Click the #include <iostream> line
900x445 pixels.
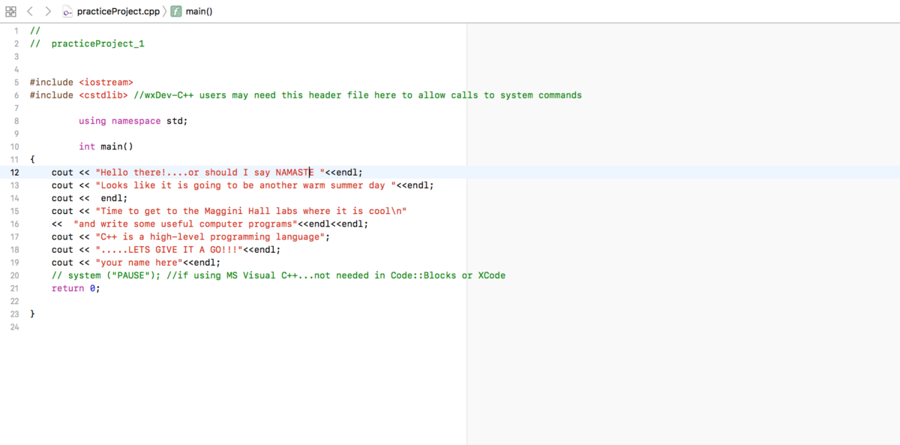tap(80, 82)
